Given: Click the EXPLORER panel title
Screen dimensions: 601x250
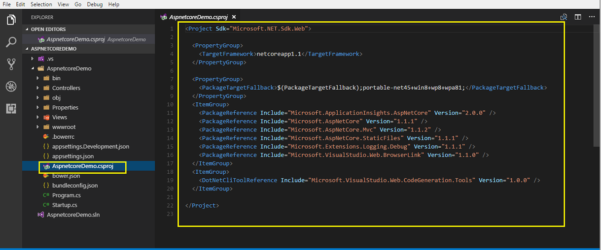Looking at the screenshot, I should click(x=42, y=17).
